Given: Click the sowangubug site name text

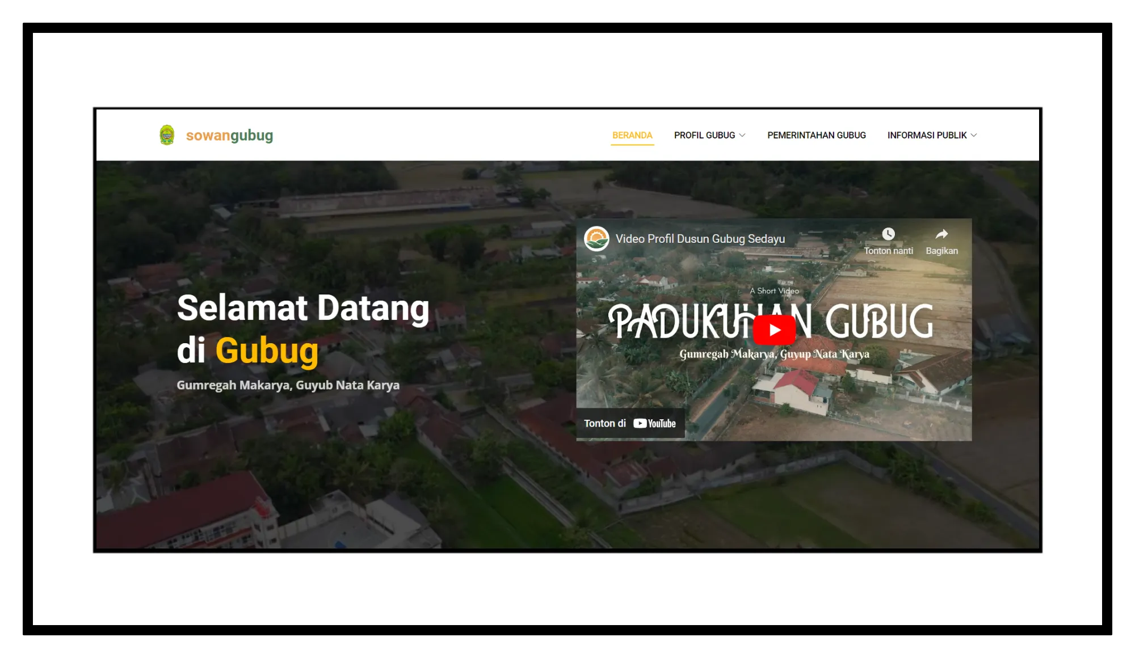Looking at the screenshot, I should point(229,135).
